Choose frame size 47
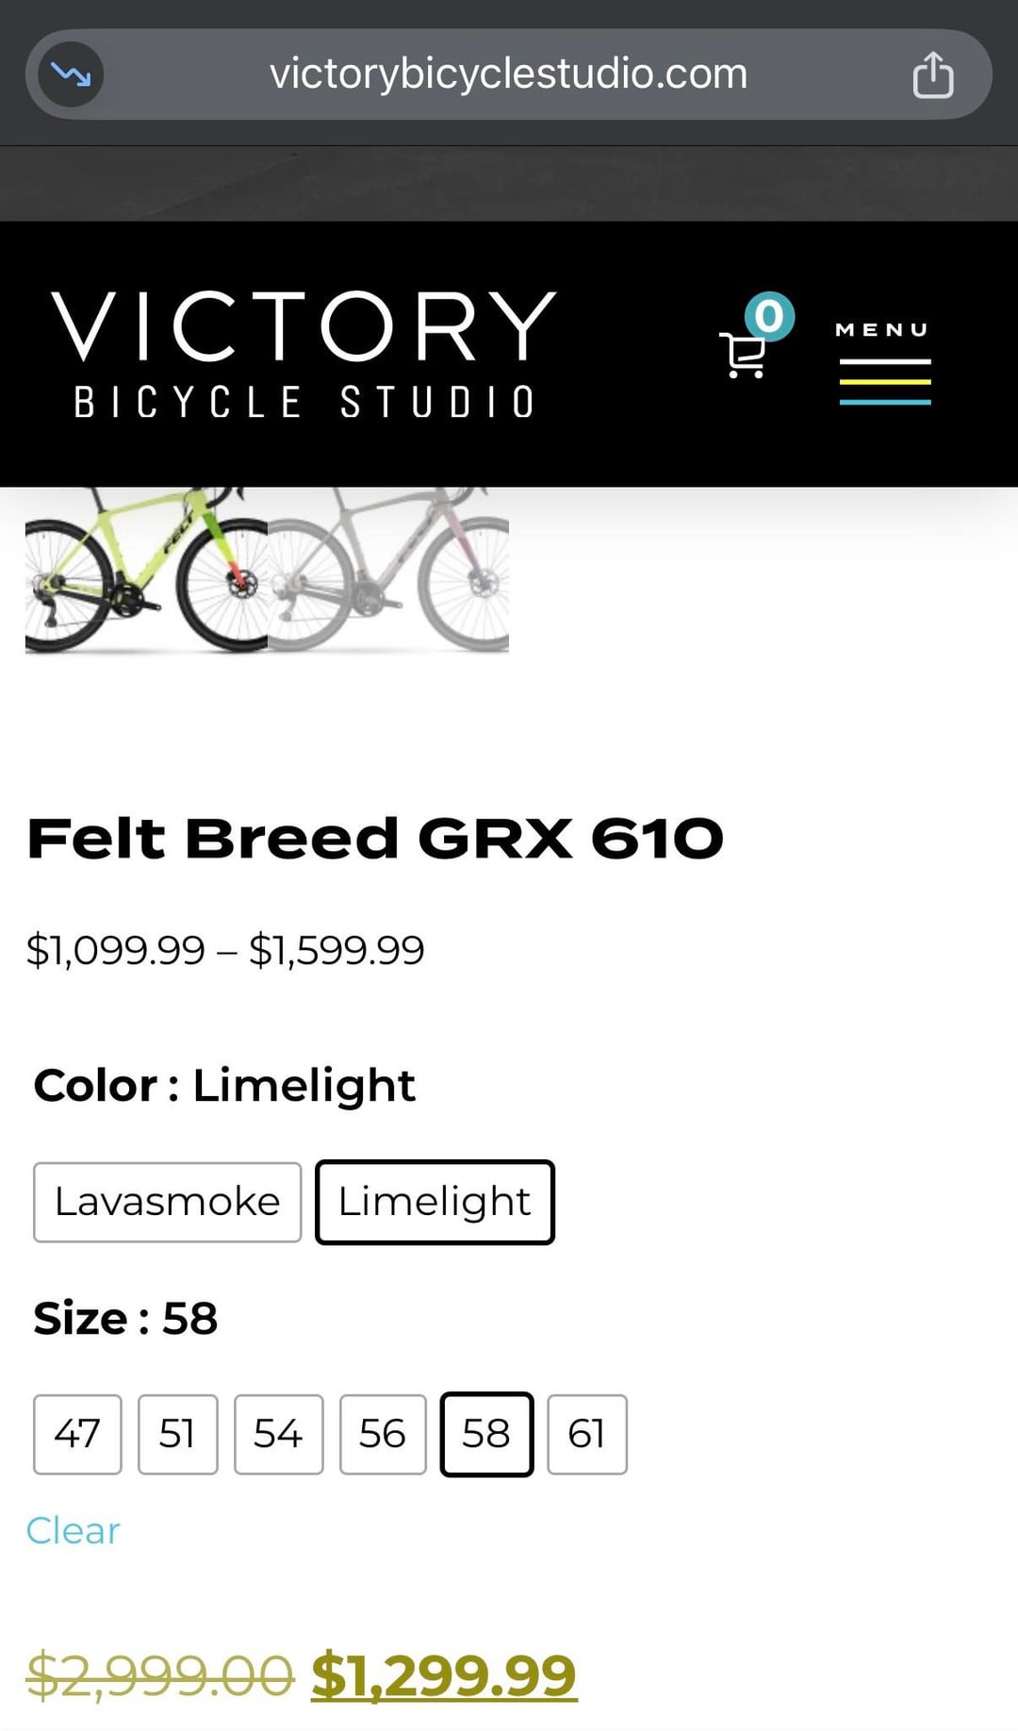 click(77, 1434)
